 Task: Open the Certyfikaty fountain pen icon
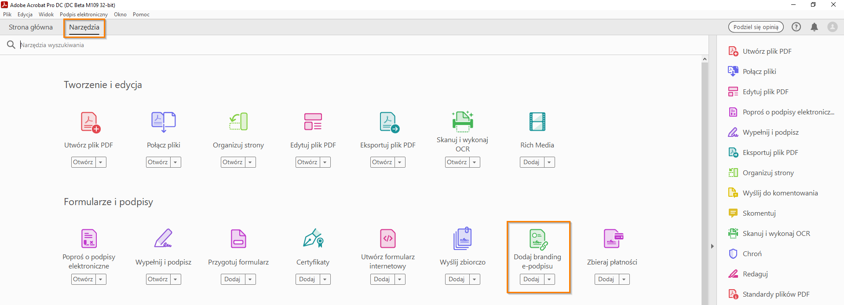click(x=313, y=238)
